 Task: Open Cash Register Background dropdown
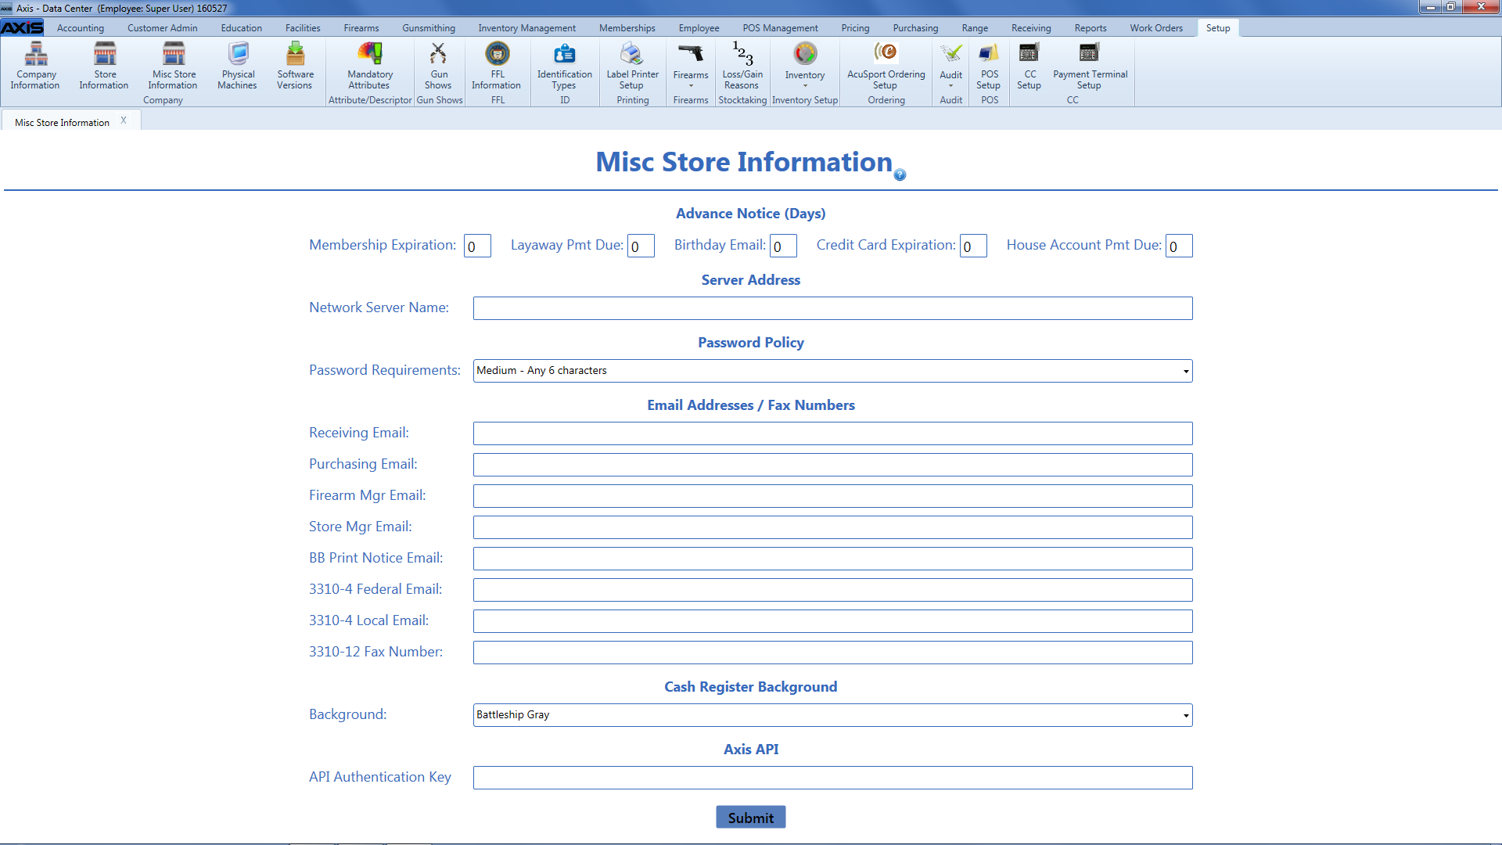(x=833, y=715)
